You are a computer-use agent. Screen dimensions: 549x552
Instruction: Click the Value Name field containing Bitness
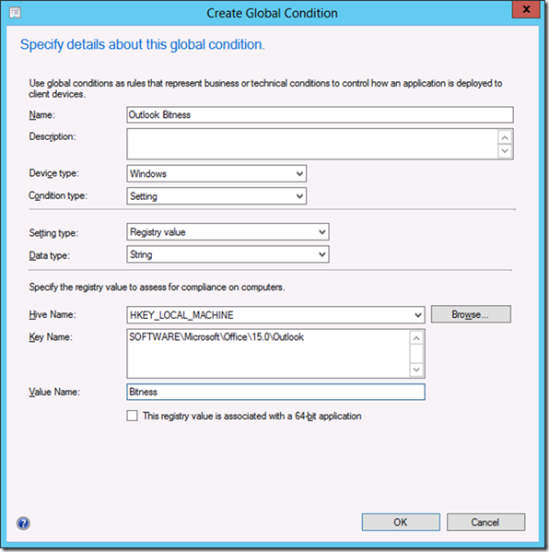(275, 392)
